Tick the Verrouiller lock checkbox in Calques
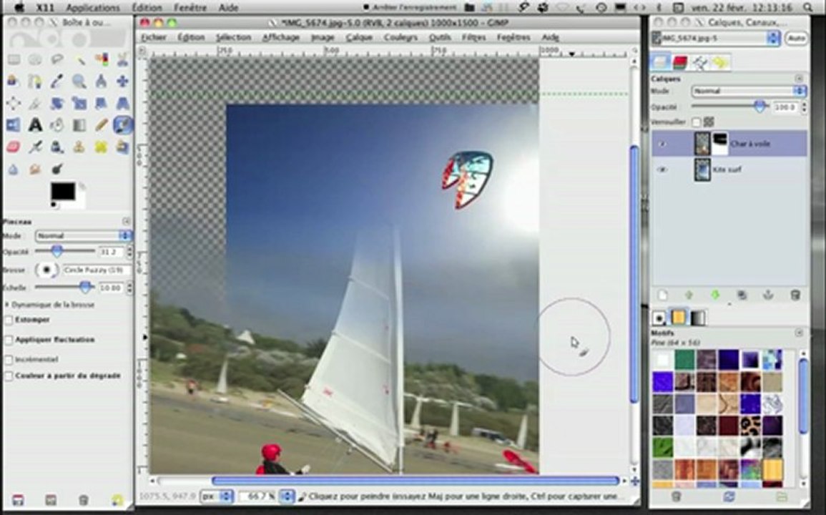 tap(697, 122)
